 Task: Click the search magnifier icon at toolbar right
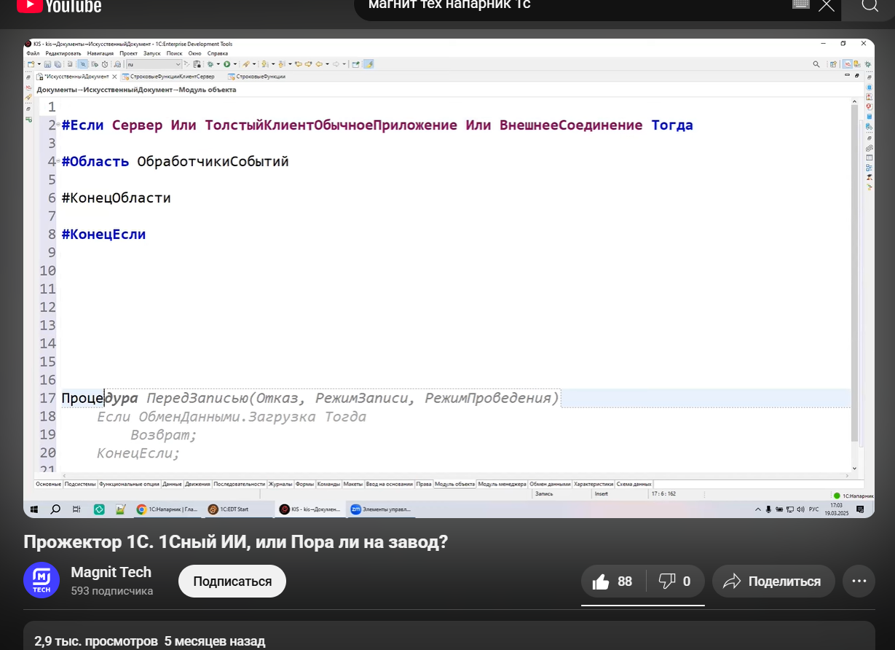[x=816, y=64]
